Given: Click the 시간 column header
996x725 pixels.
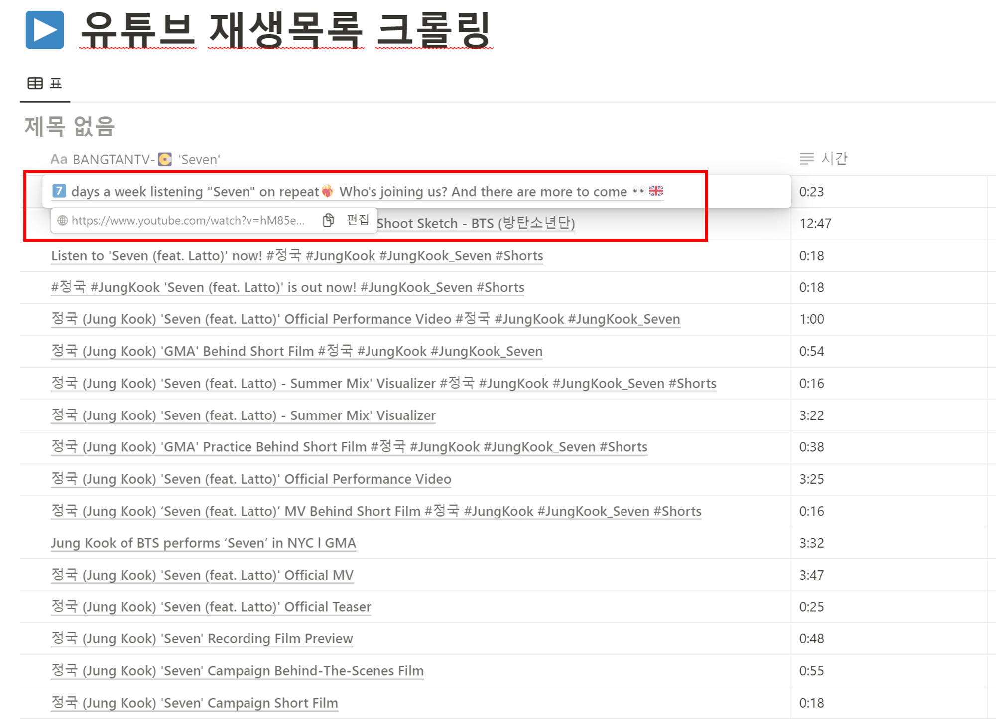Looking at the screenshot, I should pos(834,159).
